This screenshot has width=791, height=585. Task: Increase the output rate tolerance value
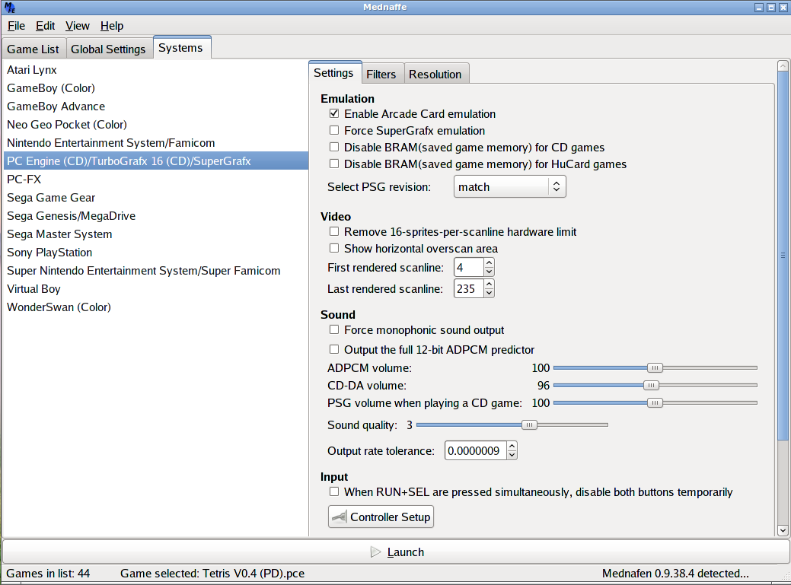click(x=512, y=447)
